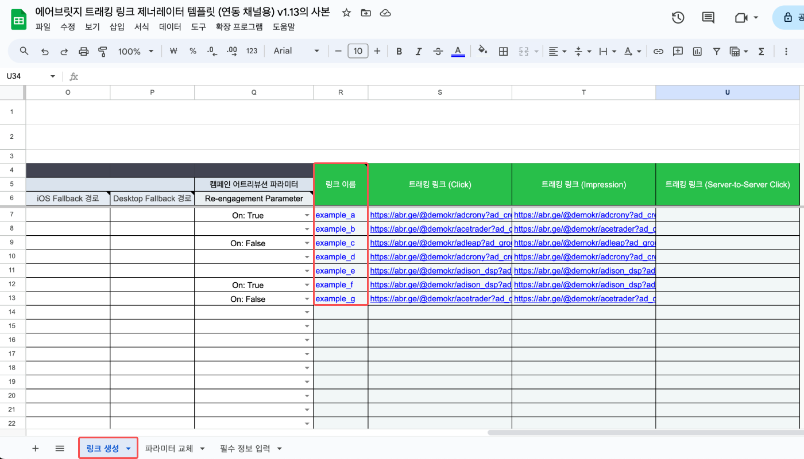Open the text wrapping dropdown
The height and width of the screenshot is (459, 804).
(608, 51)
